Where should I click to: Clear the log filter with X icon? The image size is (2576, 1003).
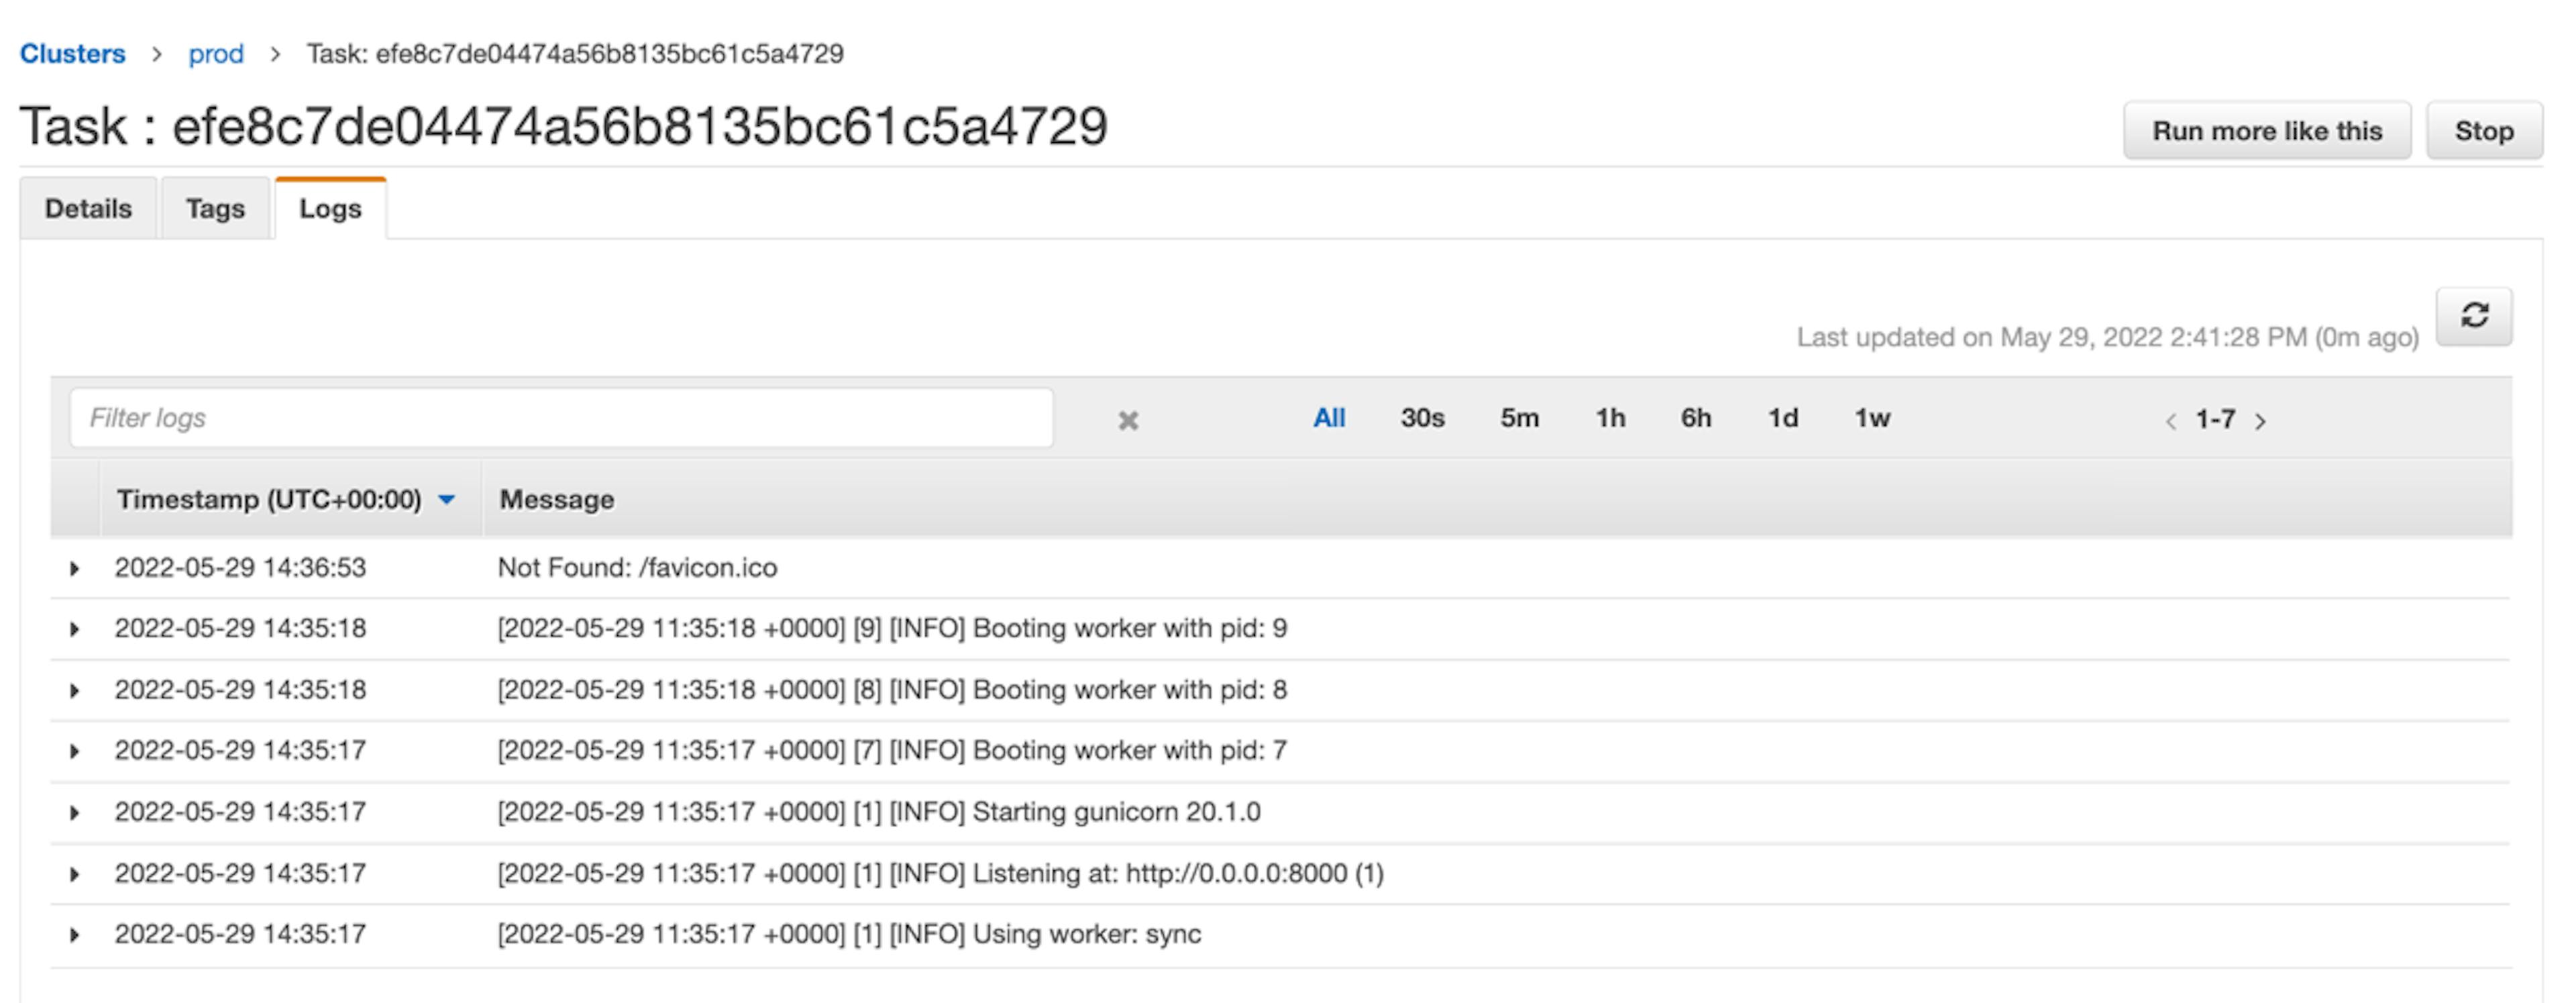click(x=1127, y=420)
